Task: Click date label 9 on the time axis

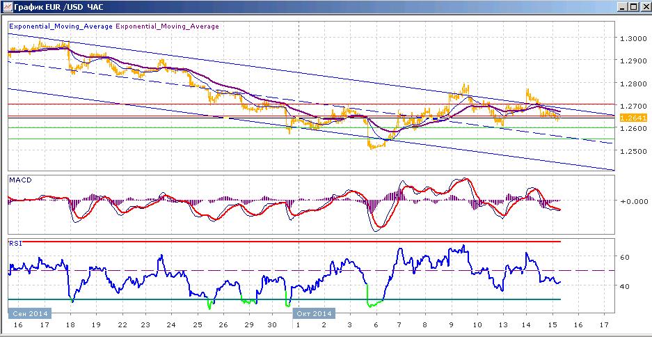Action: coord(452,324)
